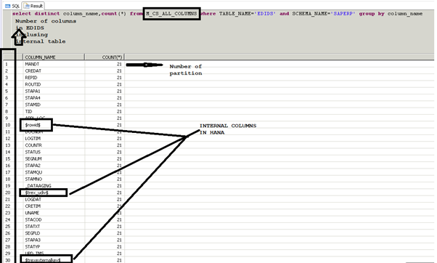Select the $trex_udiv$ cell
The width and height of the screenshot is (437, 263).
coord(36,193)
